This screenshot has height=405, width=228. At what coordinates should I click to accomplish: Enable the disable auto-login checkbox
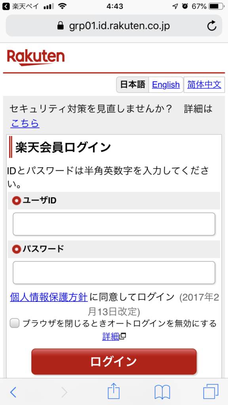[15, 324]
